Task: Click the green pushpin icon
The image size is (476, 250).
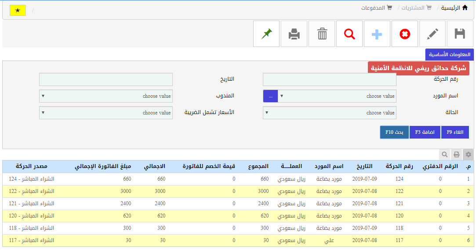Action: click(266, 34)
